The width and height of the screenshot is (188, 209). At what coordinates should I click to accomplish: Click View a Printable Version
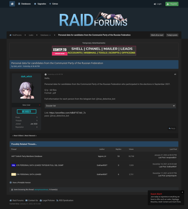click(21, 183)
